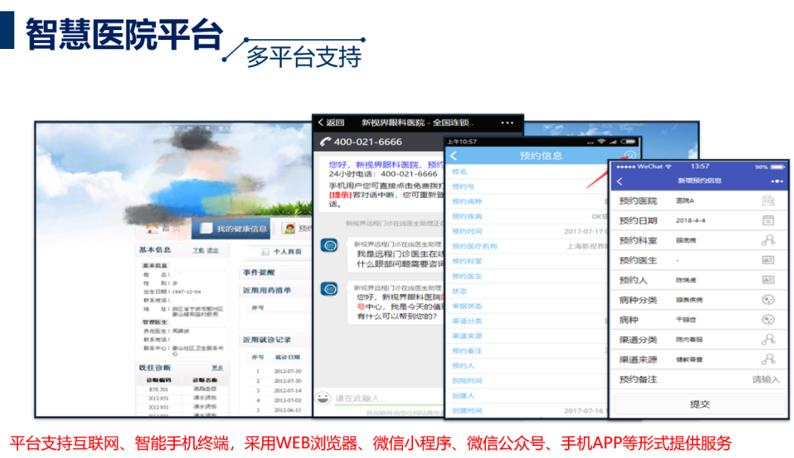Click 预约疾病 row in 预约信息 list
Image resolution: width=794 pixels, height=458 pixels.
pos(527,217)
